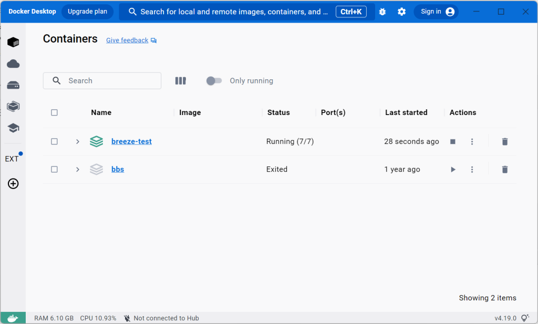Open the Docker Hub cloud section

click(x=13, y=63)
